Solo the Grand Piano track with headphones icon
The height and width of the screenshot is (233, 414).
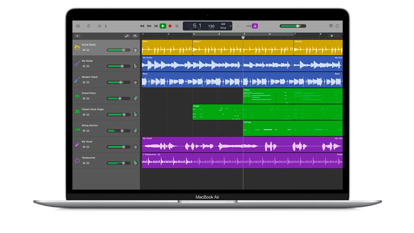tap(88, 98)
